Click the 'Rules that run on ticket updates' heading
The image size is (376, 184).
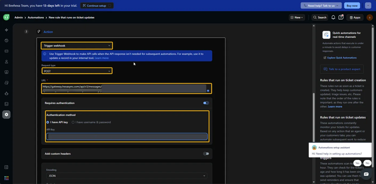coord(343,117)
